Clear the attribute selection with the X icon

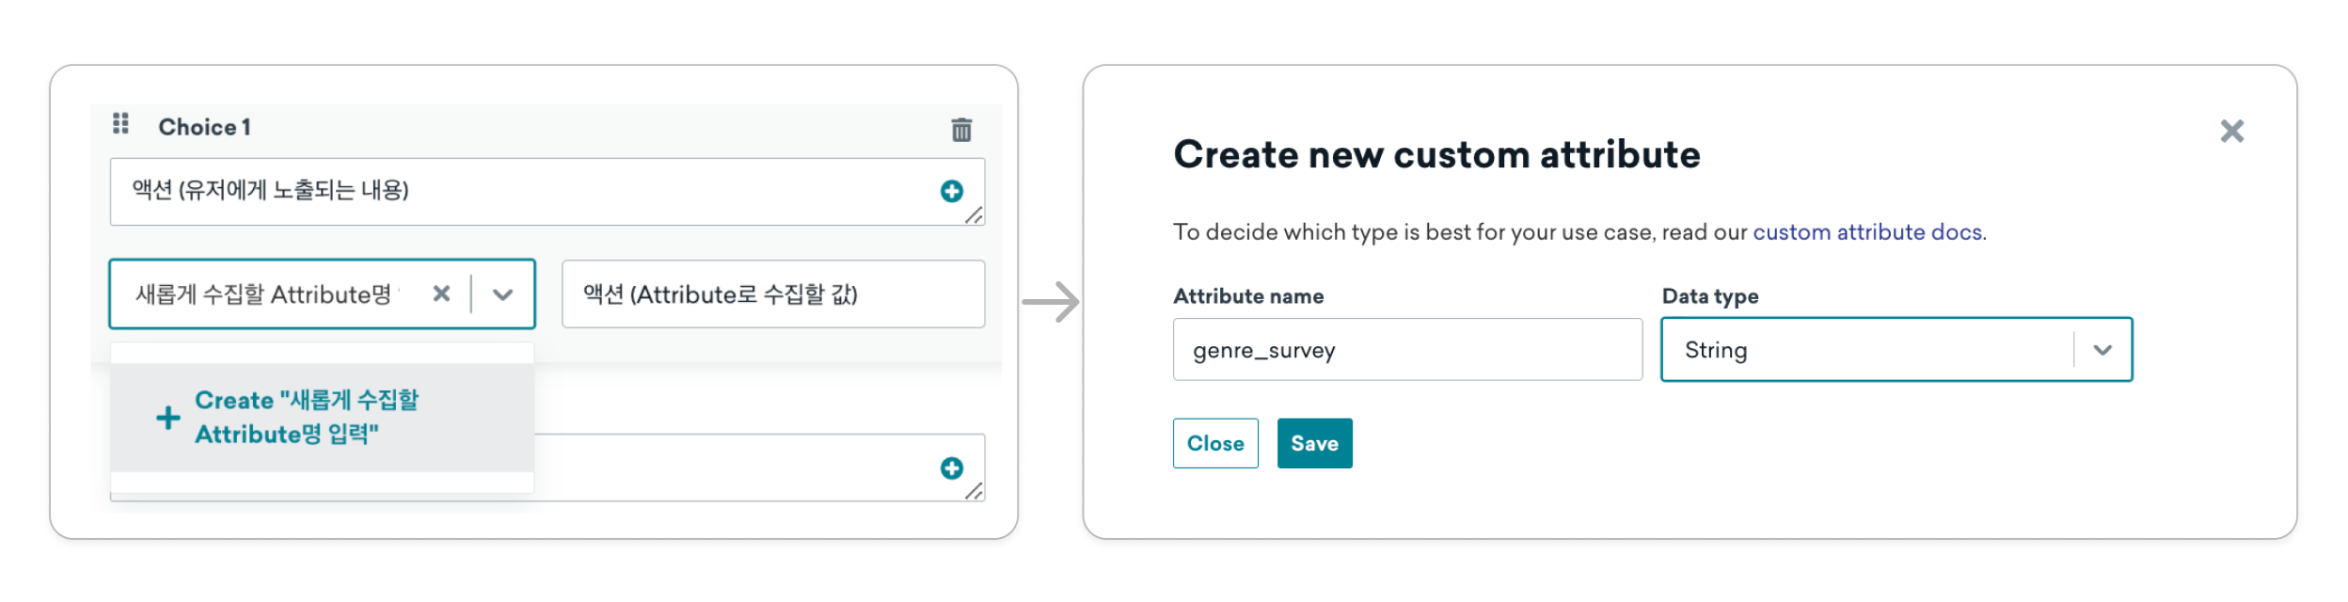tap(441, 293)
